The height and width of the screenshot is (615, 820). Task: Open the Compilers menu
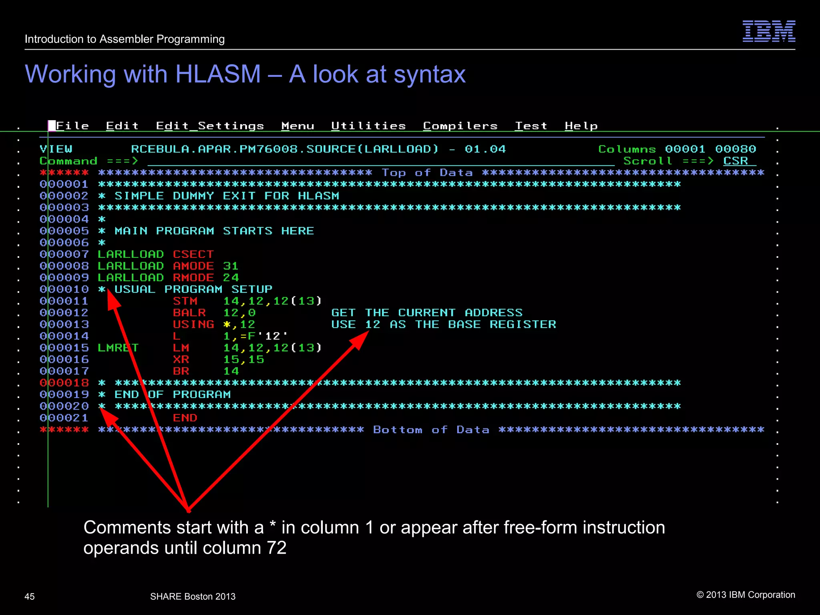pyautogui.click(x=460, y=126)
